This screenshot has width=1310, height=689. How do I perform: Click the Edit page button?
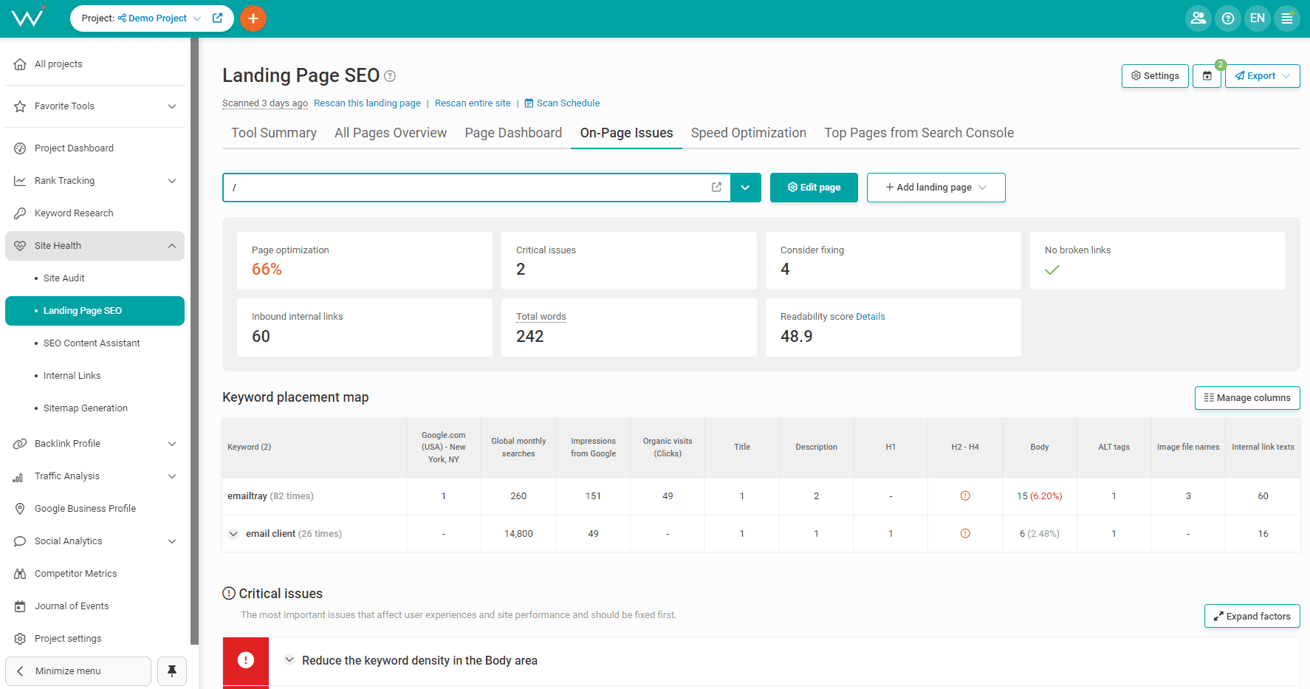pyautogui.click(x=814, y=188)
